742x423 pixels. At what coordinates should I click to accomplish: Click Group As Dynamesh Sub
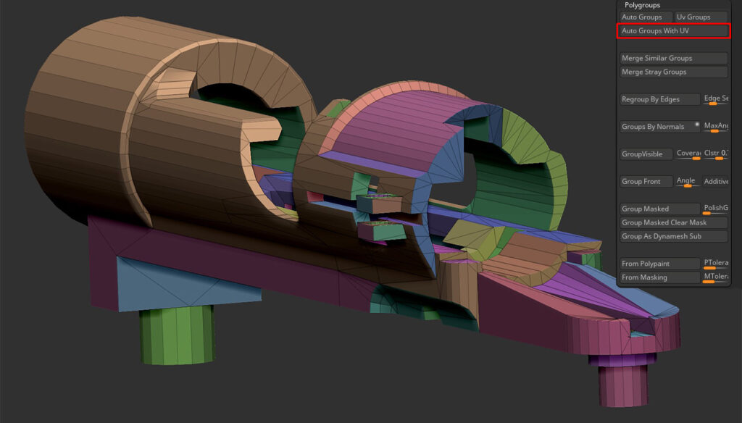(x=674, y=237)
